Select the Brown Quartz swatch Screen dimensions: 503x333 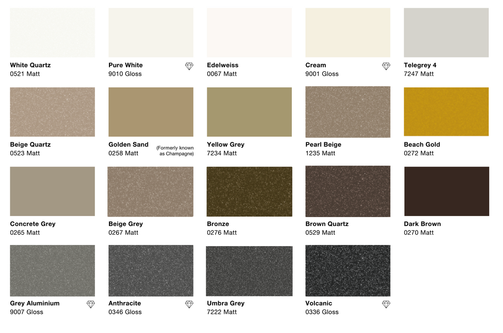tap(348, 191)
